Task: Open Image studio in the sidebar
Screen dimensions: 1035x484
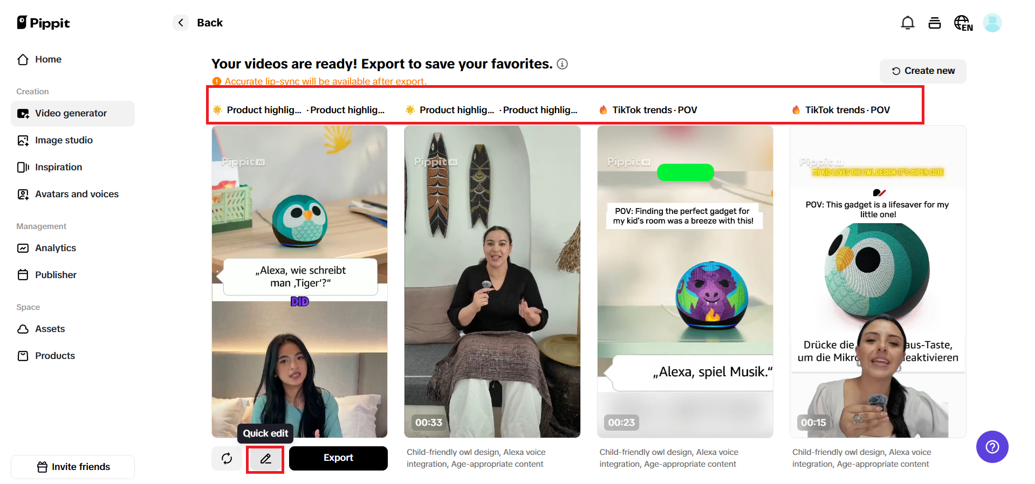Action: (x=73, y=140)
